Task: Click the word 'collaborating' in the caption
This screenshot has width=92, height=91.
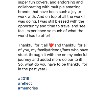Action: [30, 7]
